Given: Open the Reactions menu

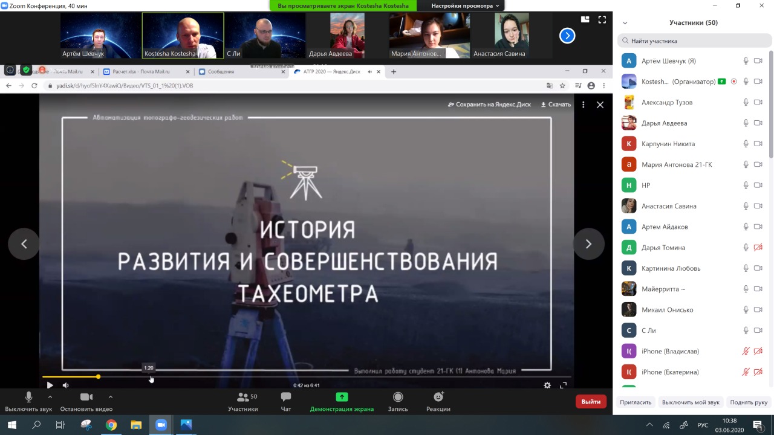Looking at the screenshot, I should point(438,402).
